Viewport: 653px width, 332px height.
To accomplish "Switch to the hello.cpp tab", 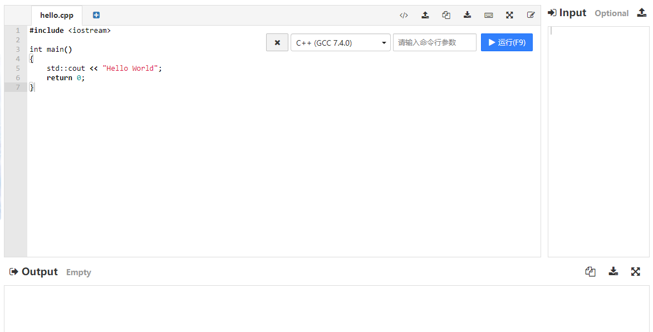I will click(57, 16).
